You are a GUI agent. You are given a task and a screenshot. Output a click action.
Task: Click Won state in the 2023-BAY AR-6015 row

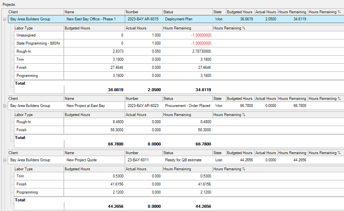click(x=219, y=19)
